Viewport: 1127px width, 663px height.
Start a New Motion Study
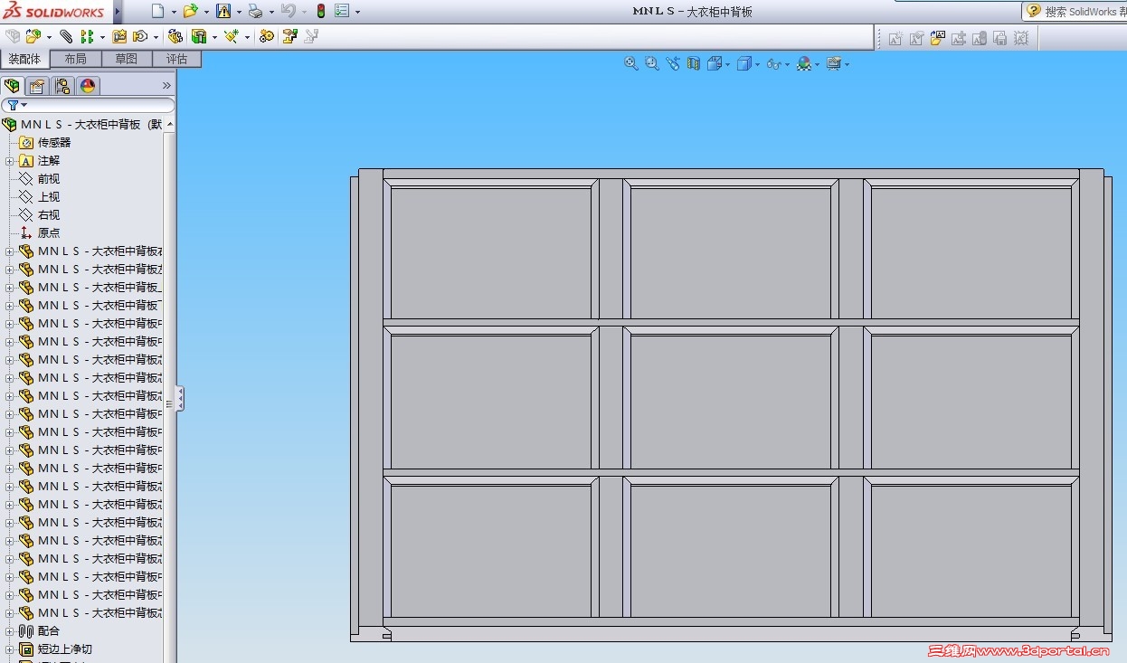pyautogui.click(x=267, y=36)
